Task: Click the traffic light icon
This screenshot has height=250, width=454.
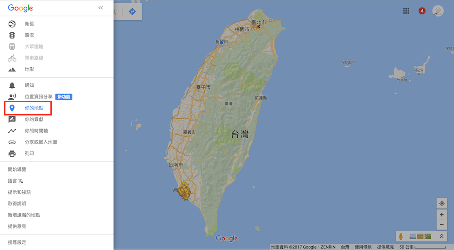Action: click(x=12, y=35)
